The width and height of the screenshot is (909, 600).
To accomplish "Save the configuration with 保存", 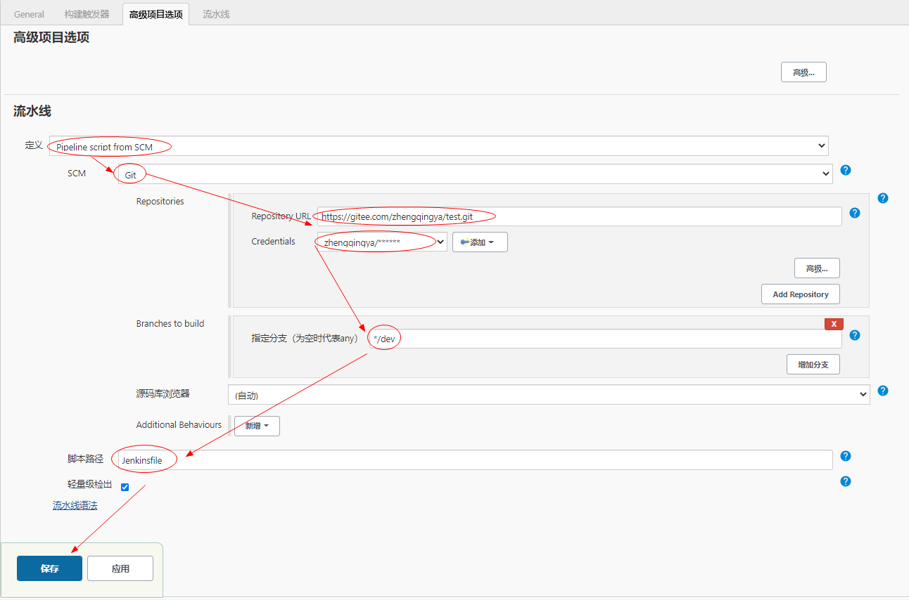I will pyautogui.click(x=49, y=568).
